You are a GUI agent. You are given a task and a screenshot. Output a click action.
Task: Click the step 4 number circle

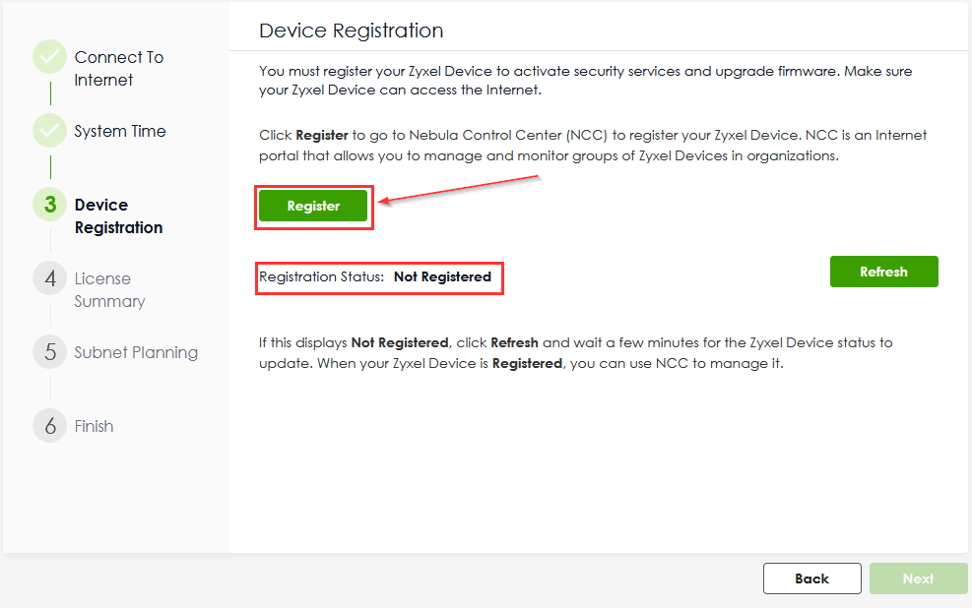click(x=49, y=278)
